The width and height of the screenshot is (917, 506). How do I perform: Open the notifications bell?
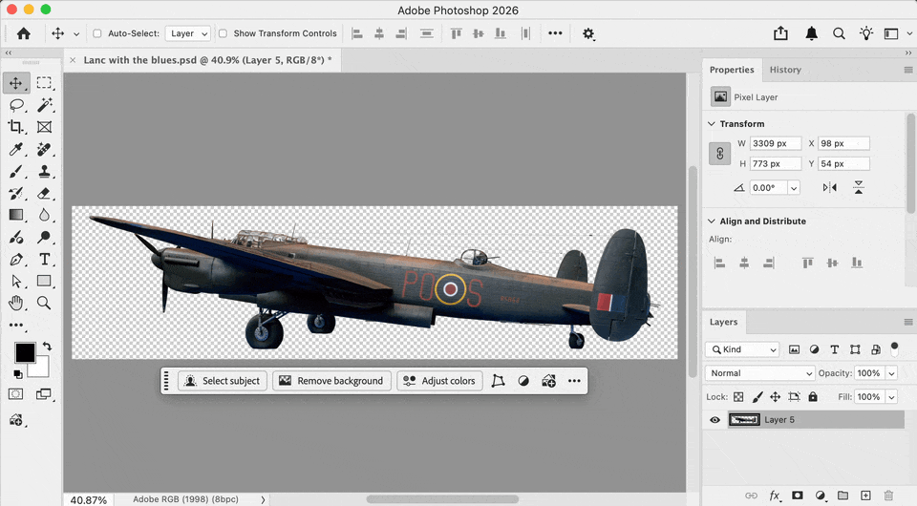coord(811,33)
